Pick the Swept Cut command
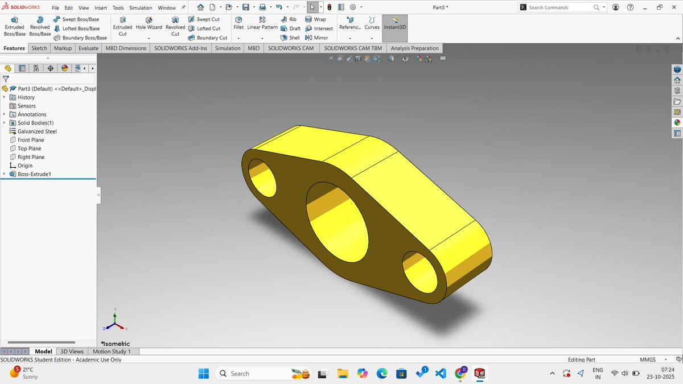The image size is (683, 384). point(204,19)
